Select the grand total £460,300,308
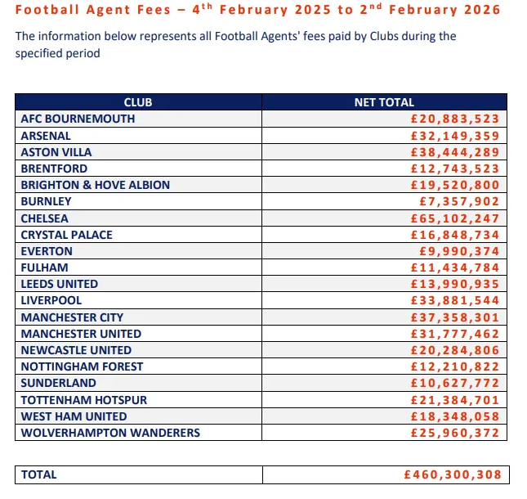The image size is (527, 499). pyautogui.click(x=452, y=474)
